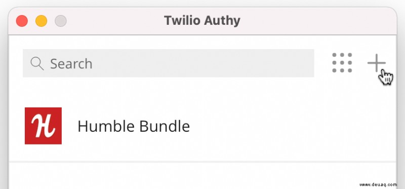Click empty space right of Humble Bundle

tap(292, 126)
